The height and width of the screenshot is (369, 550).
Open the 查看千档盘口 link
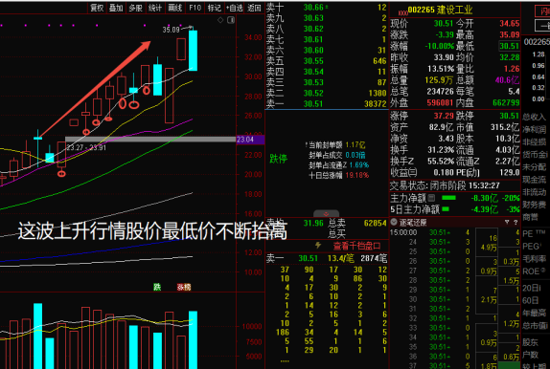click(356, 246)
